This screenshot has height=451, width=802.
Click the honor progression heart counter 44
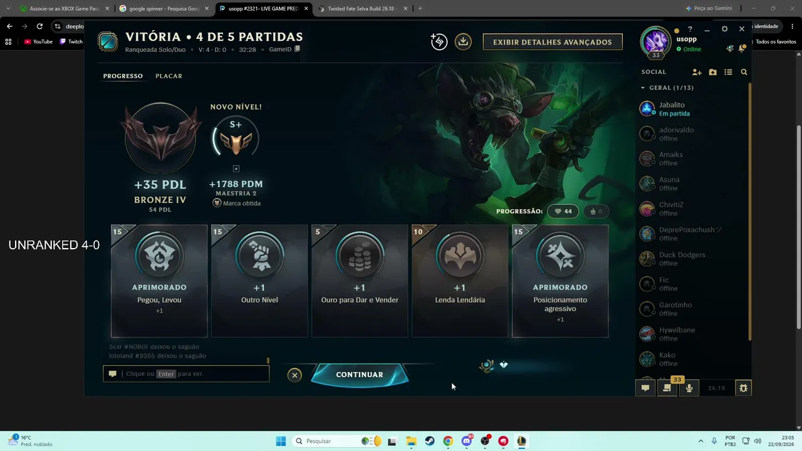click(563, 212)
